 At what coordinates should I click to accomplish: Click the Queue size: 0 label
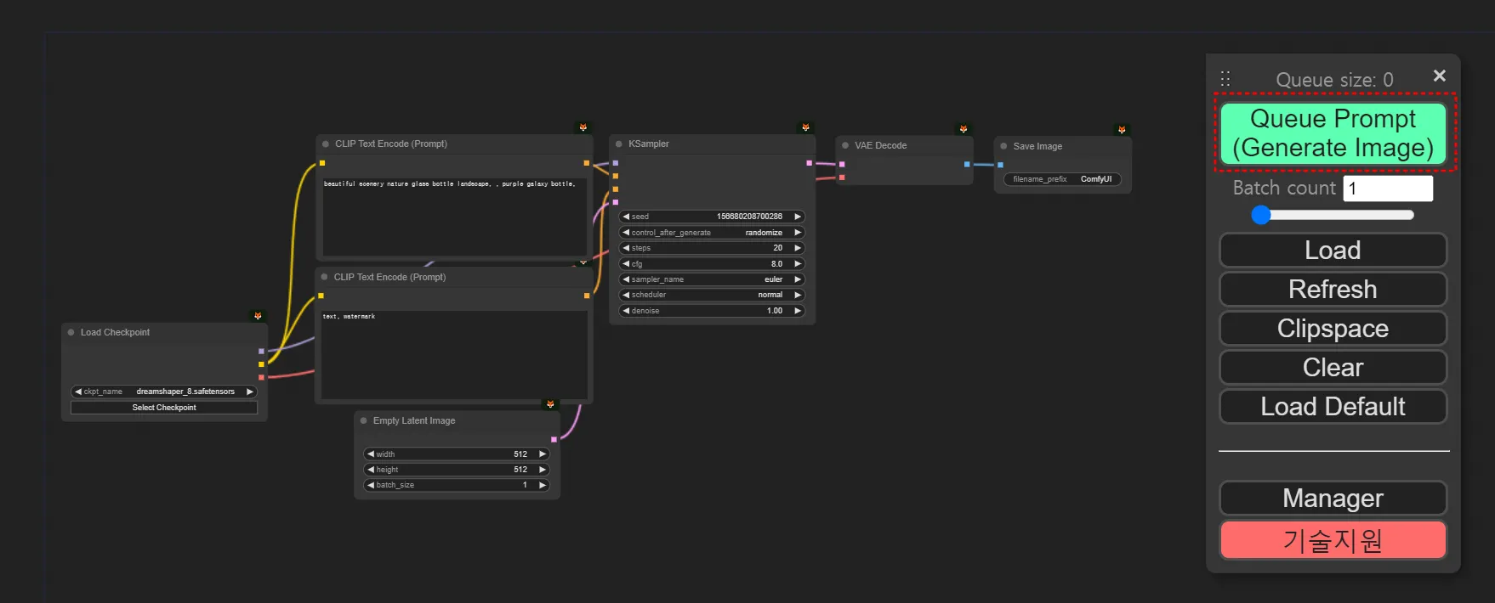click(x=1334, y=80)
